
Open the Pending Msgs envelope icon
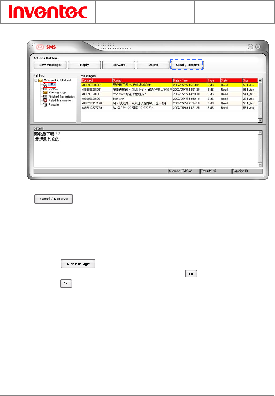point(45,93)
